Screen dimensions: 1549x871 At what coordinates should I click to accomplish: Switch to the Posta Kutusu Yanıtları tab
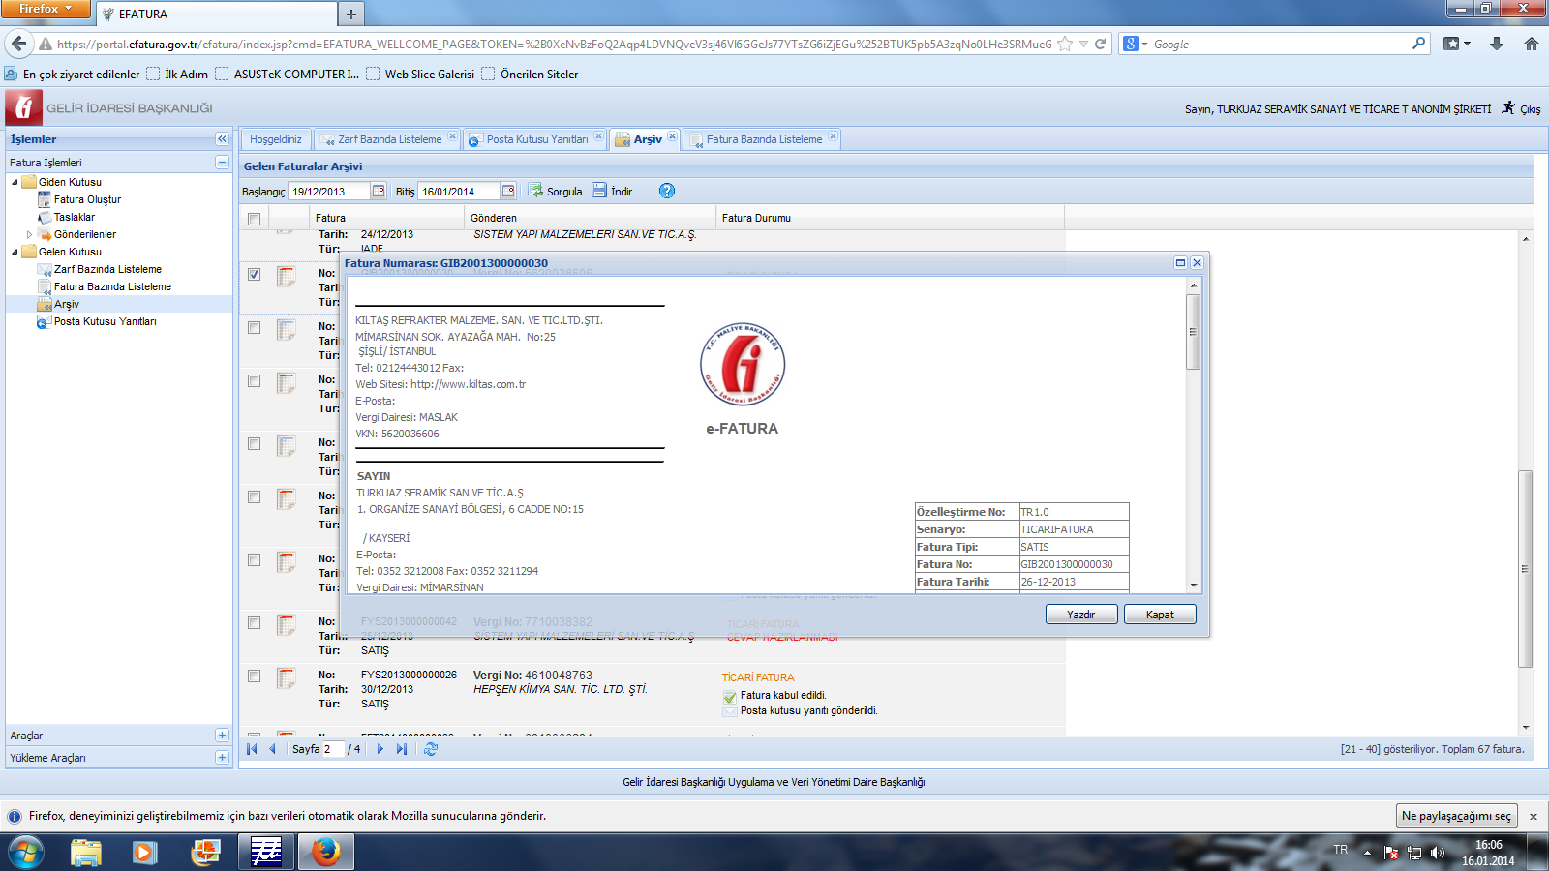coord(536,139)
